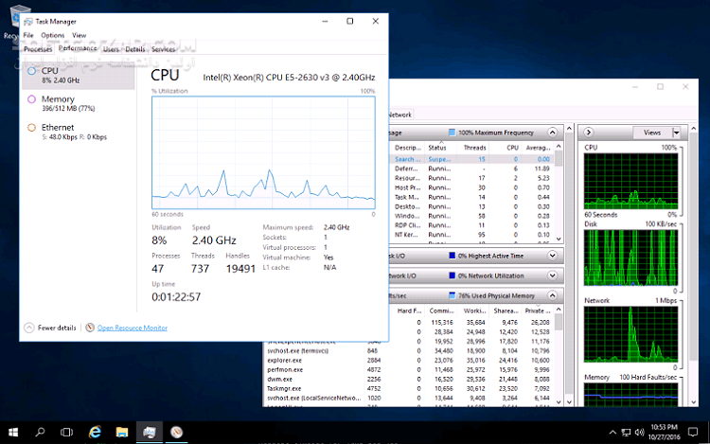Expand the Network section showing Network Utilization
Viewport: 710px width, 444px height.
click(552, 275)
